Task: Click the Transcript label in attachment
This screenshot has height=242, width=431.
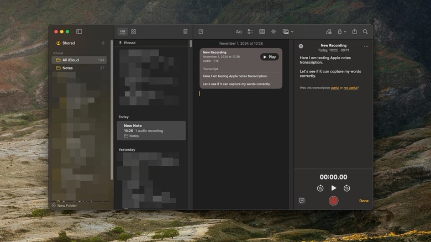Action: [x=211, y=69]
